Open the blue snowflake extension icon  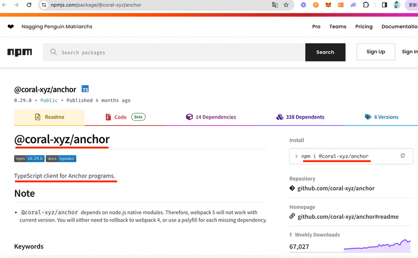coord(304,5)
